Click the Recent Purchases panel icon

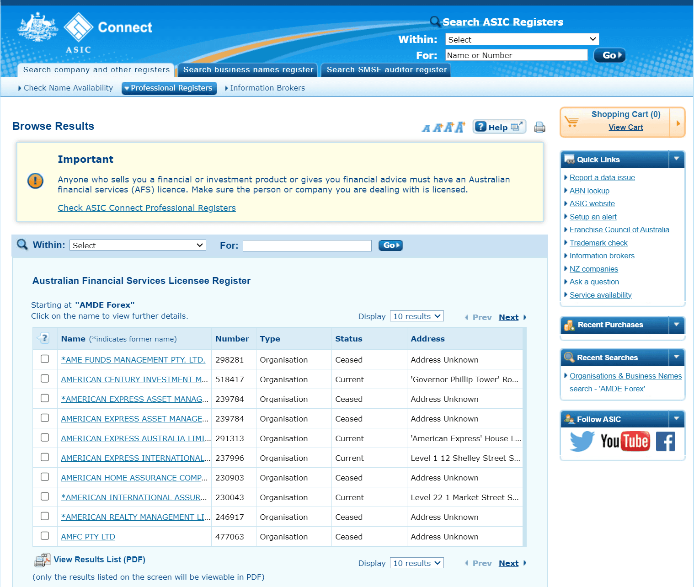coord(570,325)
